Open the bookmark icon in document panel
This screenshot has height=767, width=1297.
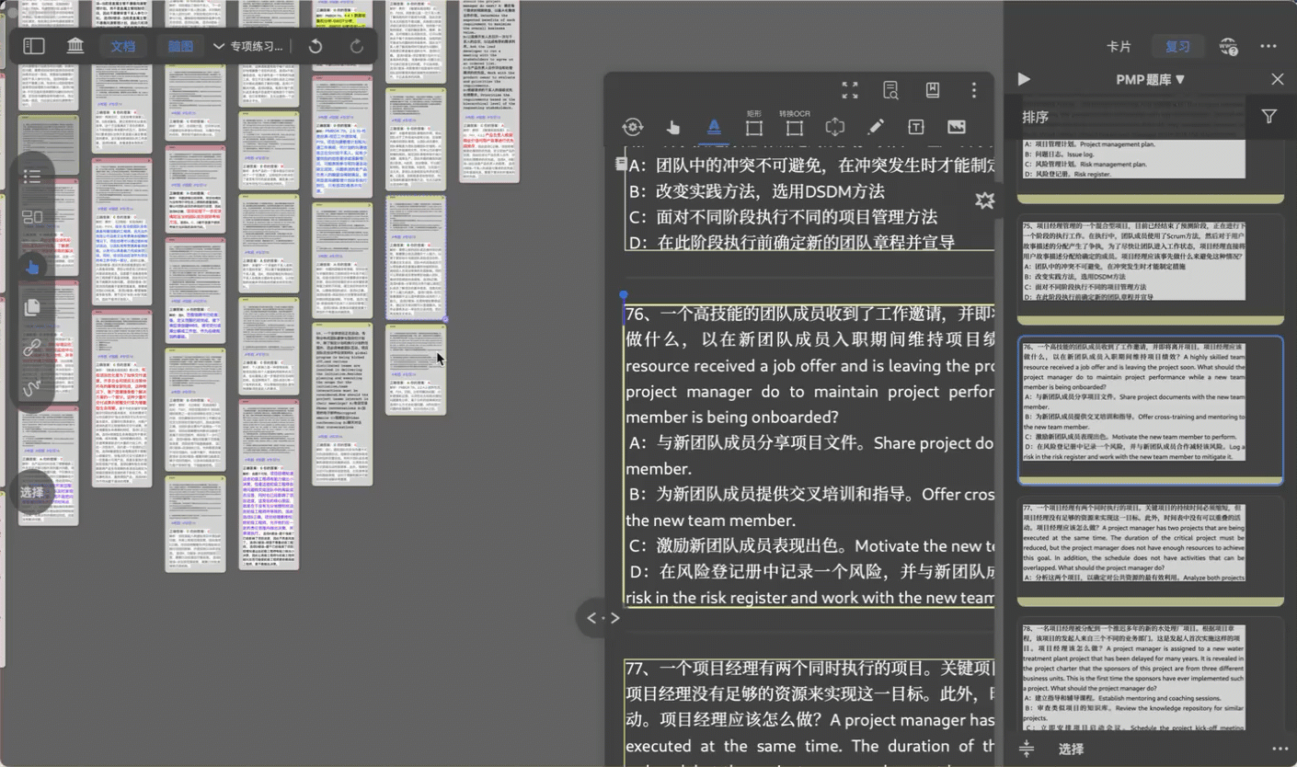pos(932,90)
